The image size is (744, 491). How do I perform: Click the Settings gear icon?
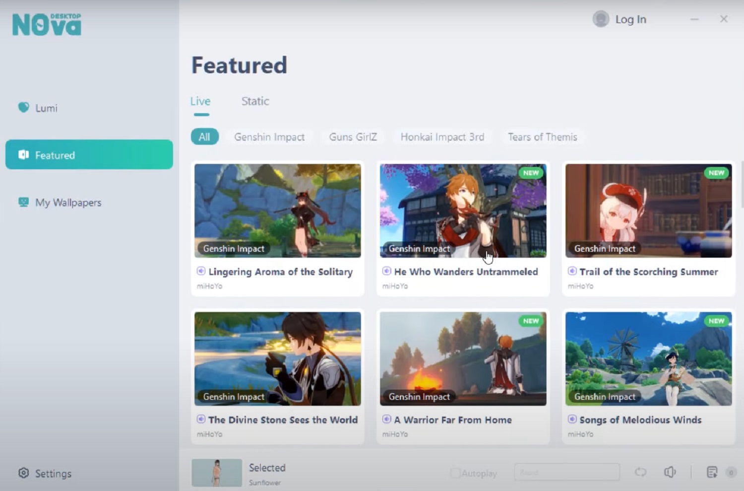click(x=23, y=473)
